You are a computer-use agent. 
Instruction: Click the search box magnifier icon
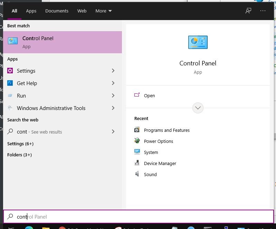(10, 217)
